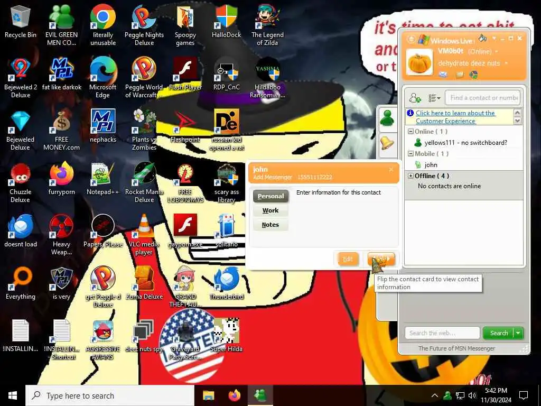Image resolution: width=541 pixels, height=406 pixels.
Task: Open the HalloDock shortcut
Action: (x=226, y=22)
